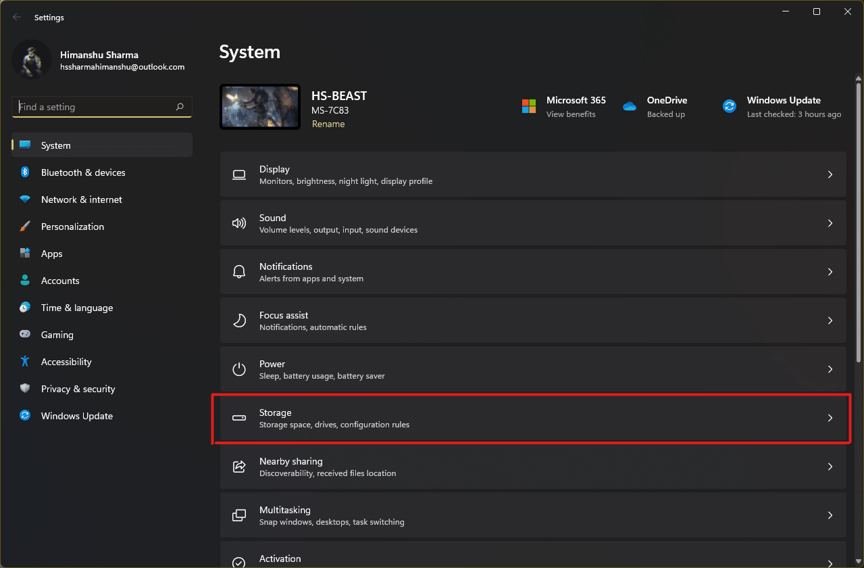The width and height of the screenshot is (864, 568).
Task: Open Windows Update label in sidebar
Action: pos(77,416)
